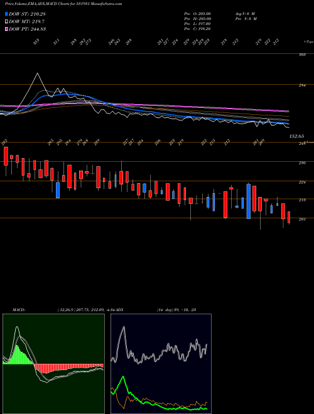Viewport: 314px width, 414px height.
Task: Select the 'DOW MT: 219.7' legend label
Action: click(26, 21)
